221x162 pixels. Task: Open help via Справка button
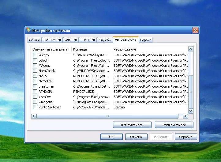click(x=186, y=137)
